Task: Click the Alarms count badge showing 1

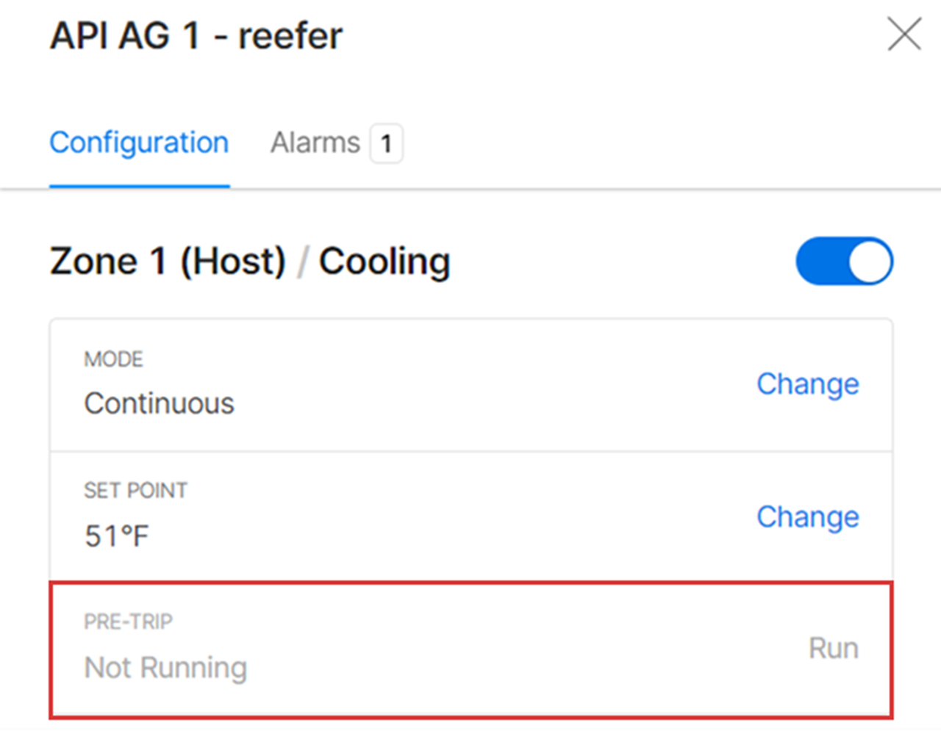Action: (386, 143)
